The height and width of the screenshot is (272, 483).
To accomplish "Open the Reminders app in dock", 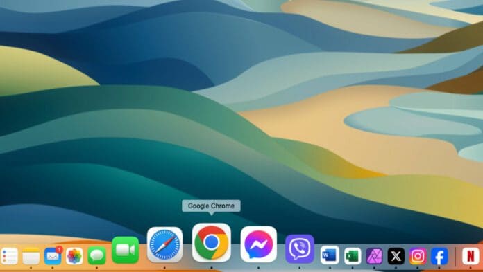I will tap(9, 255).
